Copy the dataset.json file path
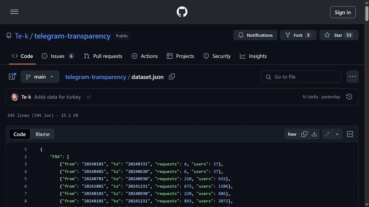The width and height of the screenshot is (369, 207). 172,77
